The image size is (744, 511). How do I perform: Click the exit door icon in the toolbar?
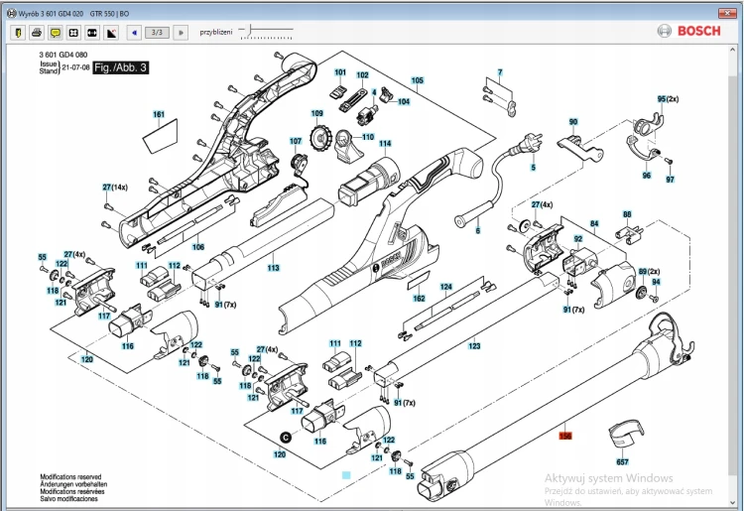18,33
